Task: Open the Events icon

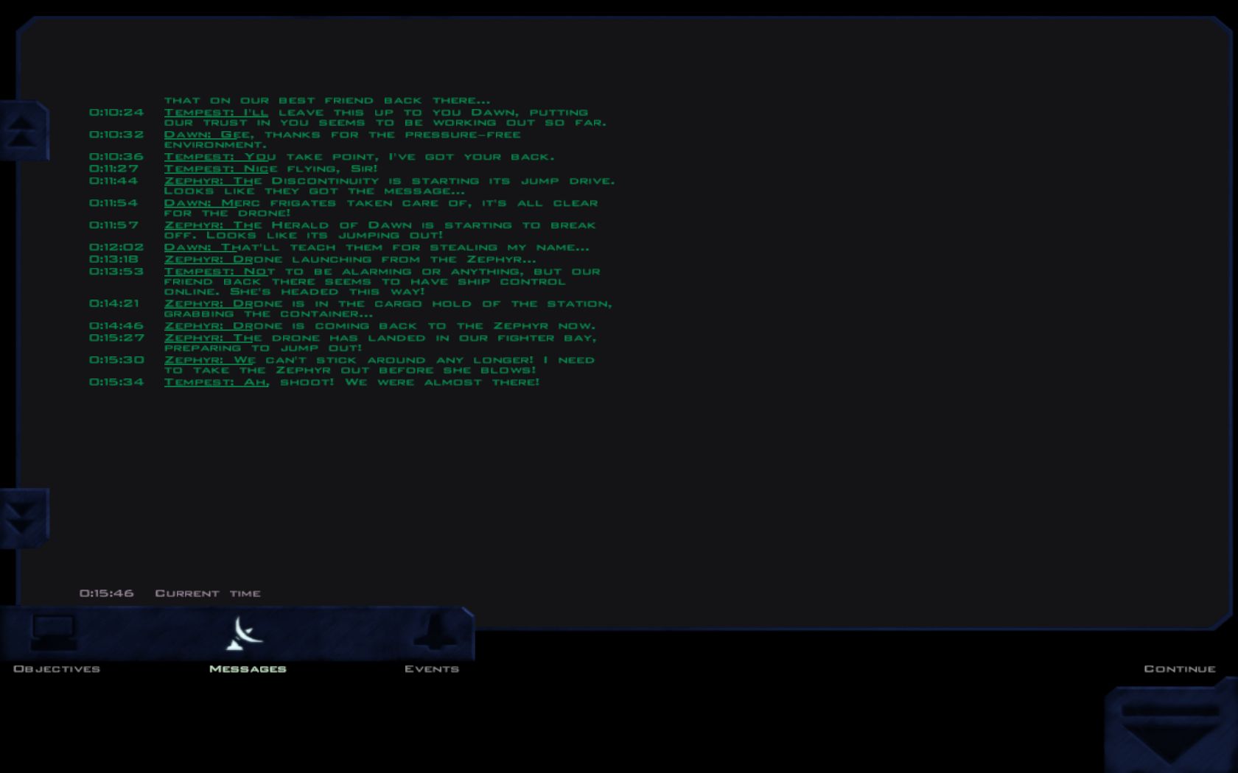Action: (435, 632)
